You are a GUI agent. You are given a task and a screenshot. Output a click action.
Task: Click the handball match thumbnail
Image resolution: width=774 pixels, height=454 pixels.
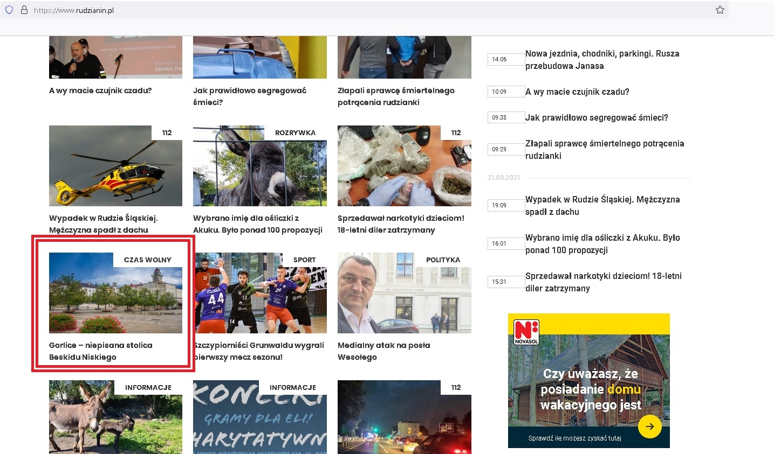click(260, 293)
